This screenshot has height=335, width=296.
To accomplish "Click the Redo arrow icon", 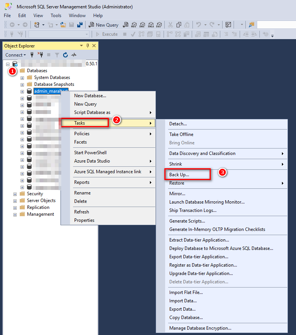I will [x=212, y=25].
